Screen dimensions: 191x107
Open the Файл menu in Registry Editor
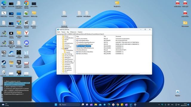pos(58,32)
